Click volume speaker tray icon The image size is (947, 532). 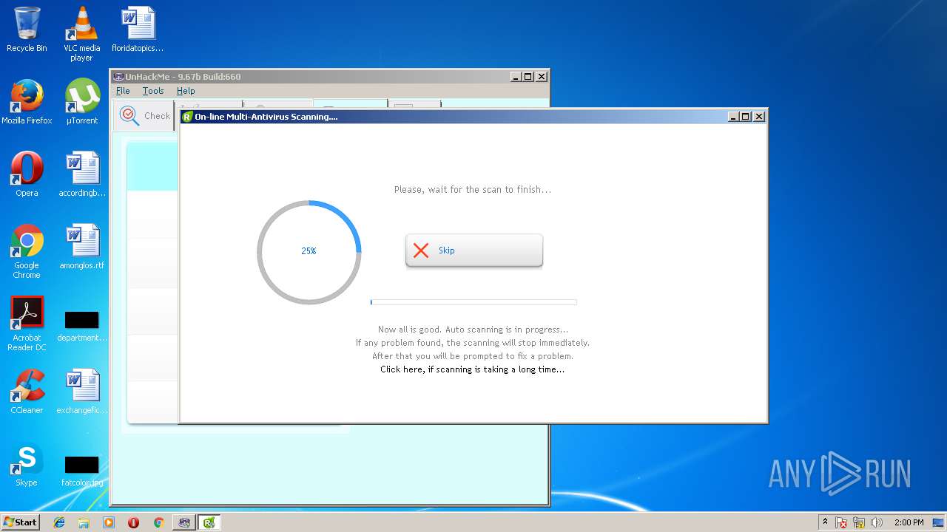(x=877, y=522)
